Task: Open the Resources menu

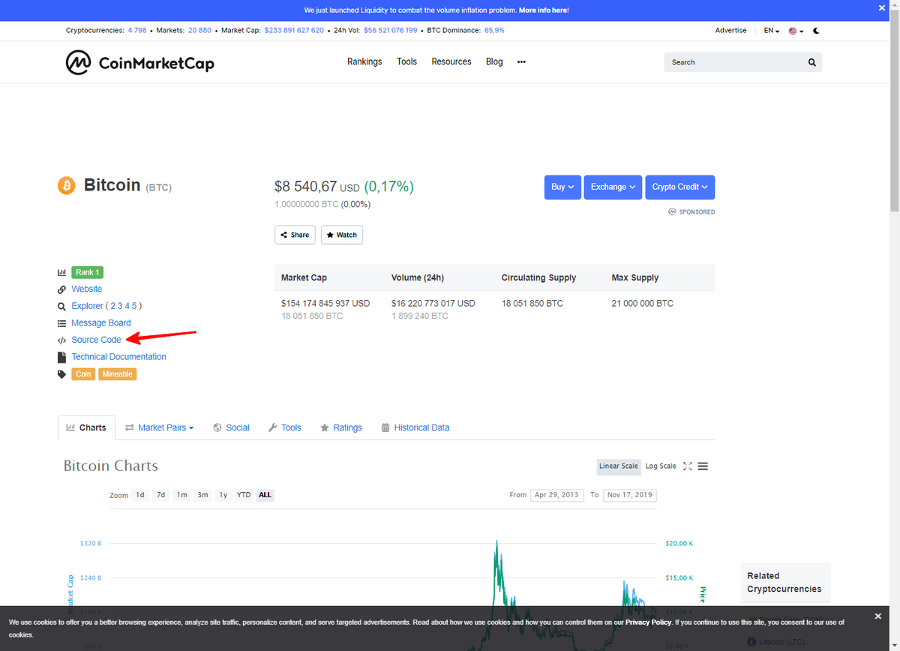Action: coord(451,61)
